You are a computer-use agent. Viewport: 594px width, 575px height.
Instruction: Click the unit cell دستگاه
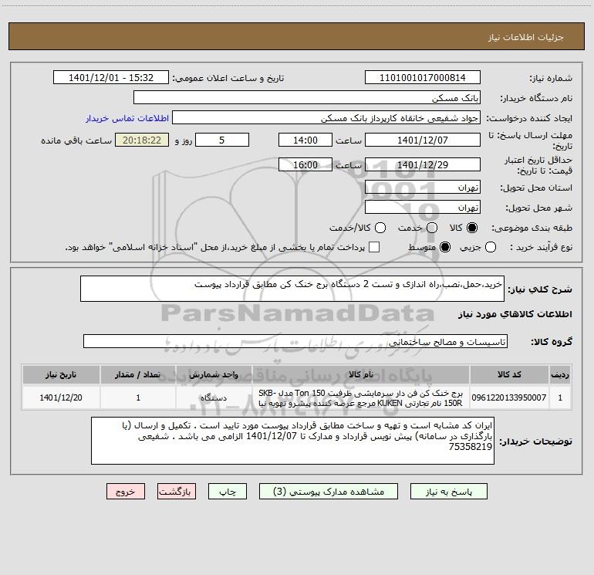pos(214,397)
